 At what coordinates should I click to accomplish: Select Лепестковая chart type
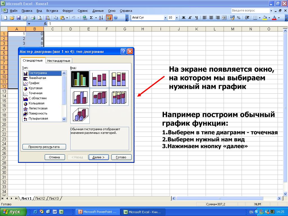(38, 108)
